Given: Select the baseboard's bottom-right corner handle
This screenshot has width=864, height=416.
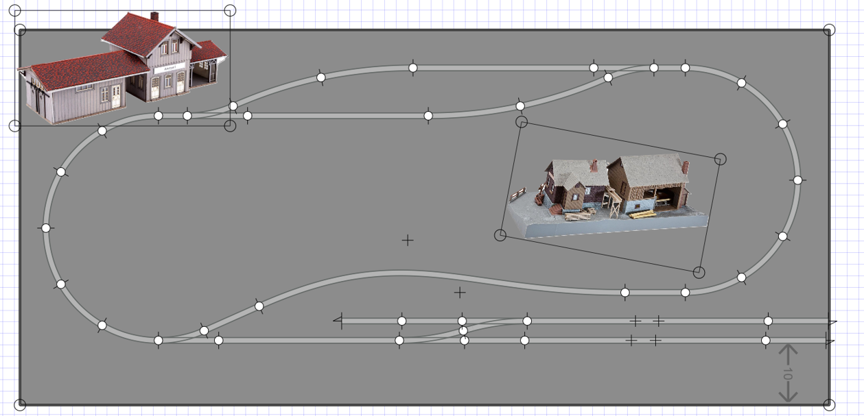Looking at the screenshot, I should point(829,404).
